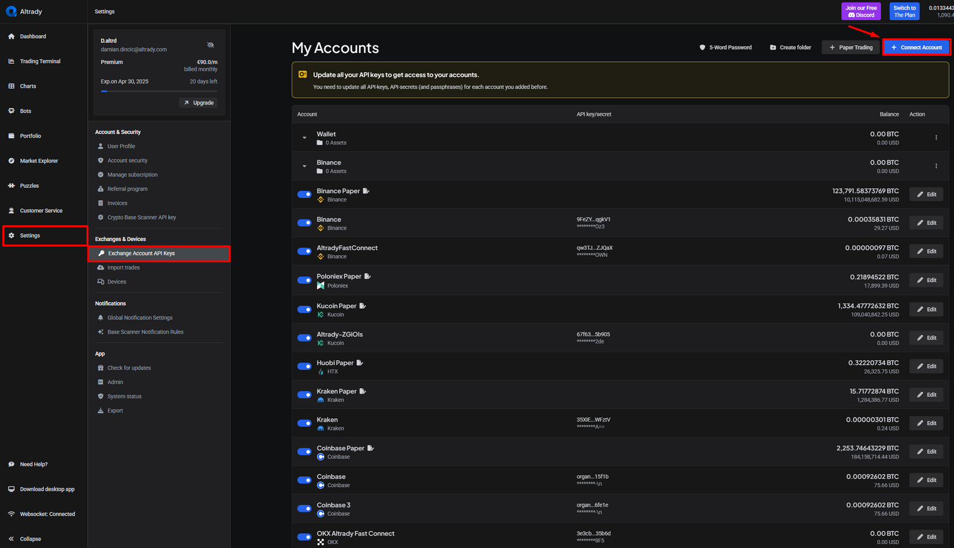Open the Export option
The width and height of the screenshot is (954, 548).
pos(110,411)
